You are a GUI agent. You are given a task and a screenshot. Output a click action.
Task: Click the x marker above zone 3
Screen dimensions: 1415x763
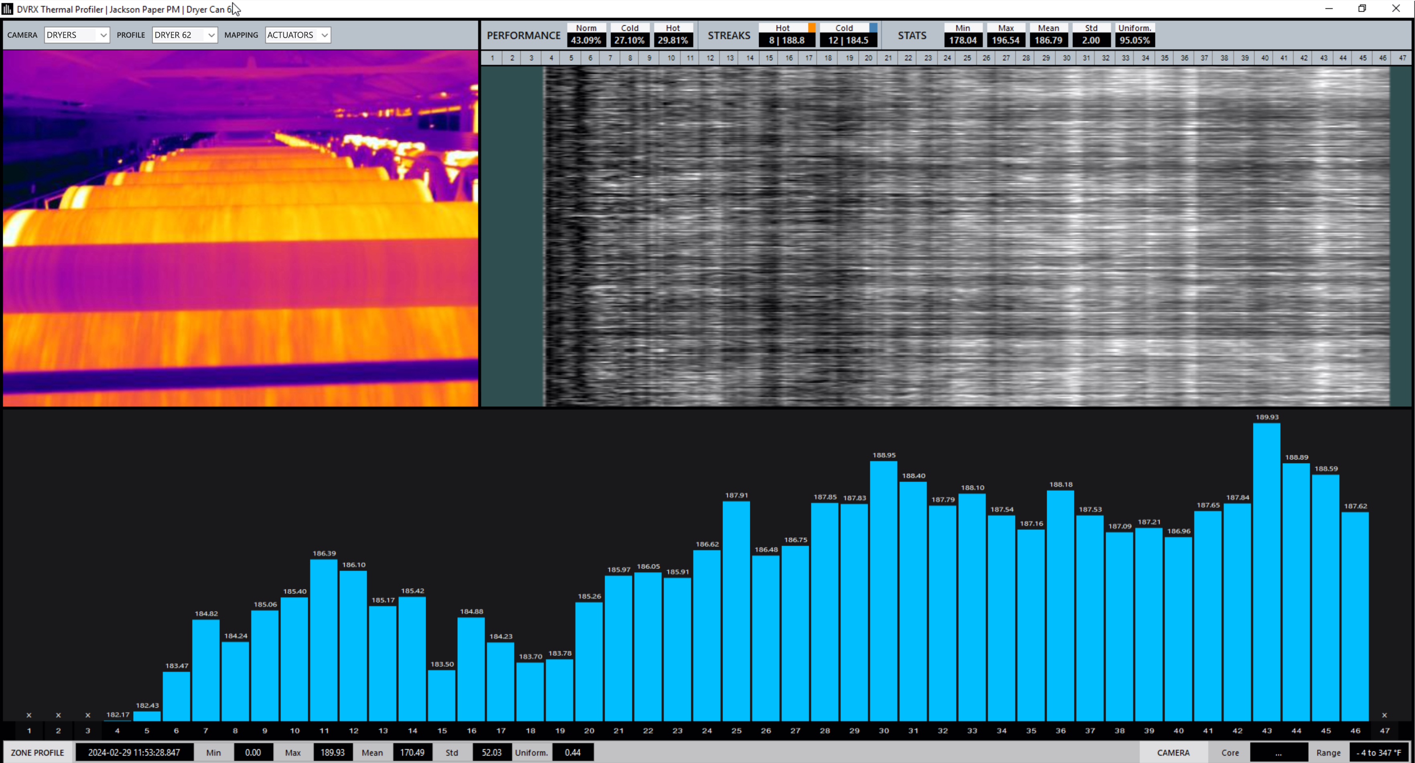88,715
